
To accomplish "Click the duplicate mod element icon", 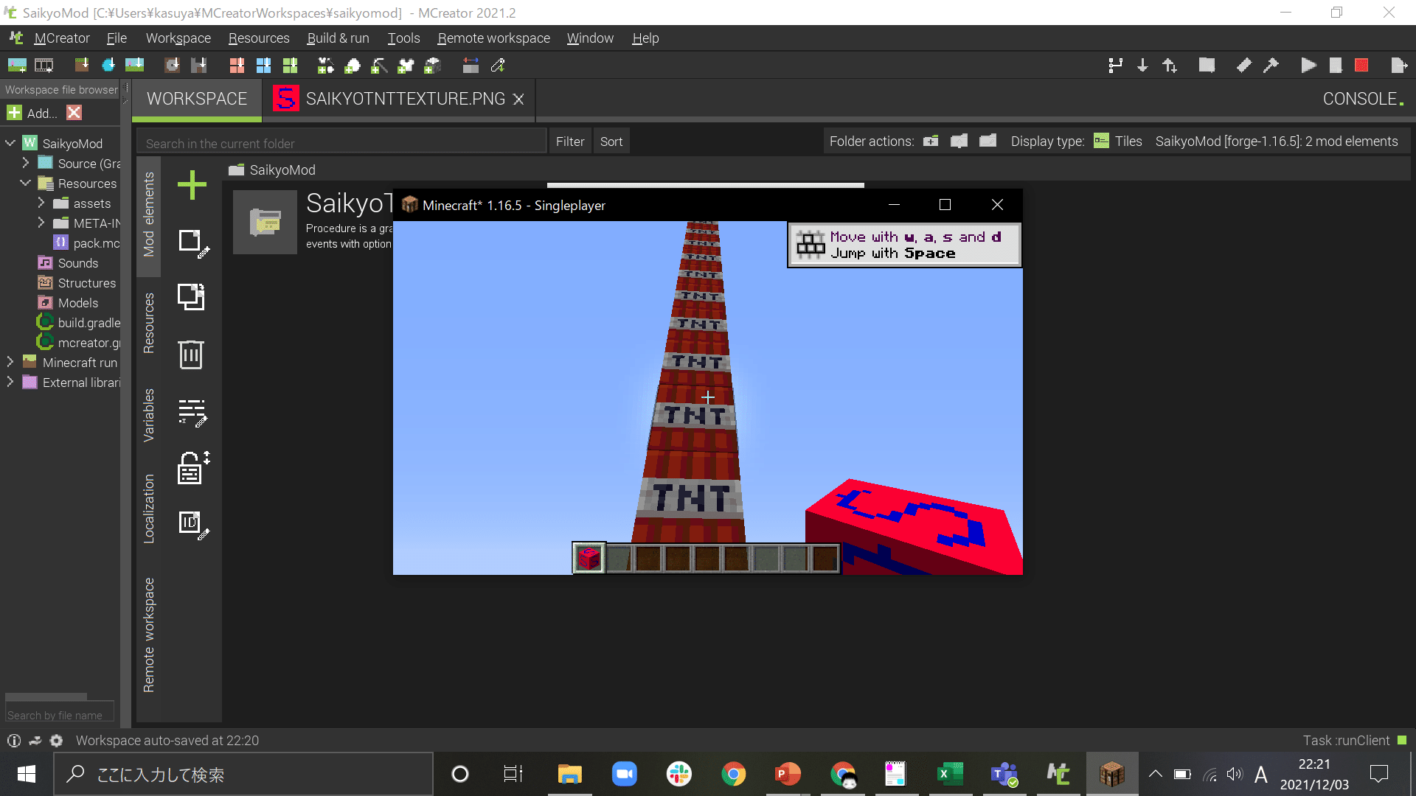I will [x=191, y=297].
